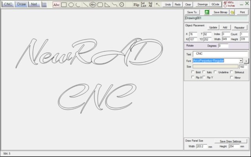Select the circle drawing tool
Viewport: 251px width, 157px height.
point(71,5)
